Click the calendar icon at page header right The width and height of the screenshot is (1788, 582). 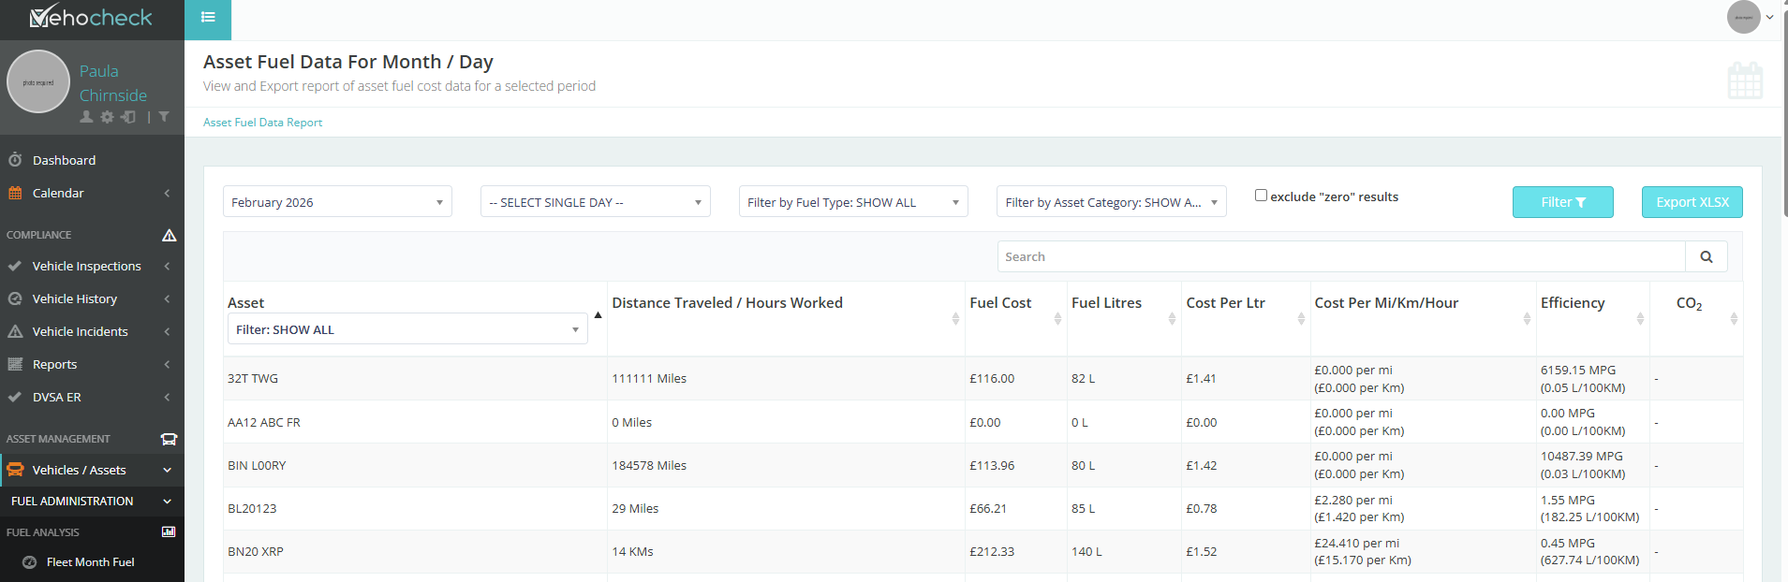(1745, 81)
